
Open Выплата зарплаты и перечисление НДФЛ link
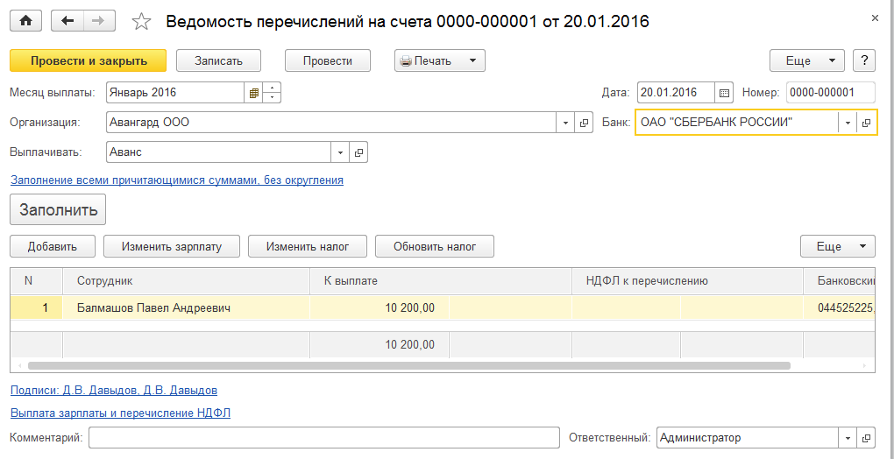point(120,413)
